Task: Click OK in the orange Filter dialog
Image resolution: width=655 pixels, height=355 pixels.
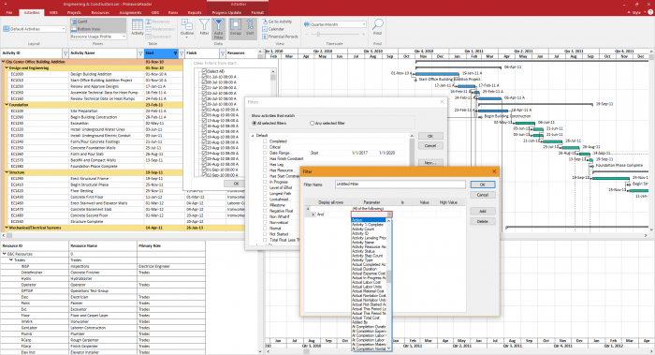Action: click(482, 185)
